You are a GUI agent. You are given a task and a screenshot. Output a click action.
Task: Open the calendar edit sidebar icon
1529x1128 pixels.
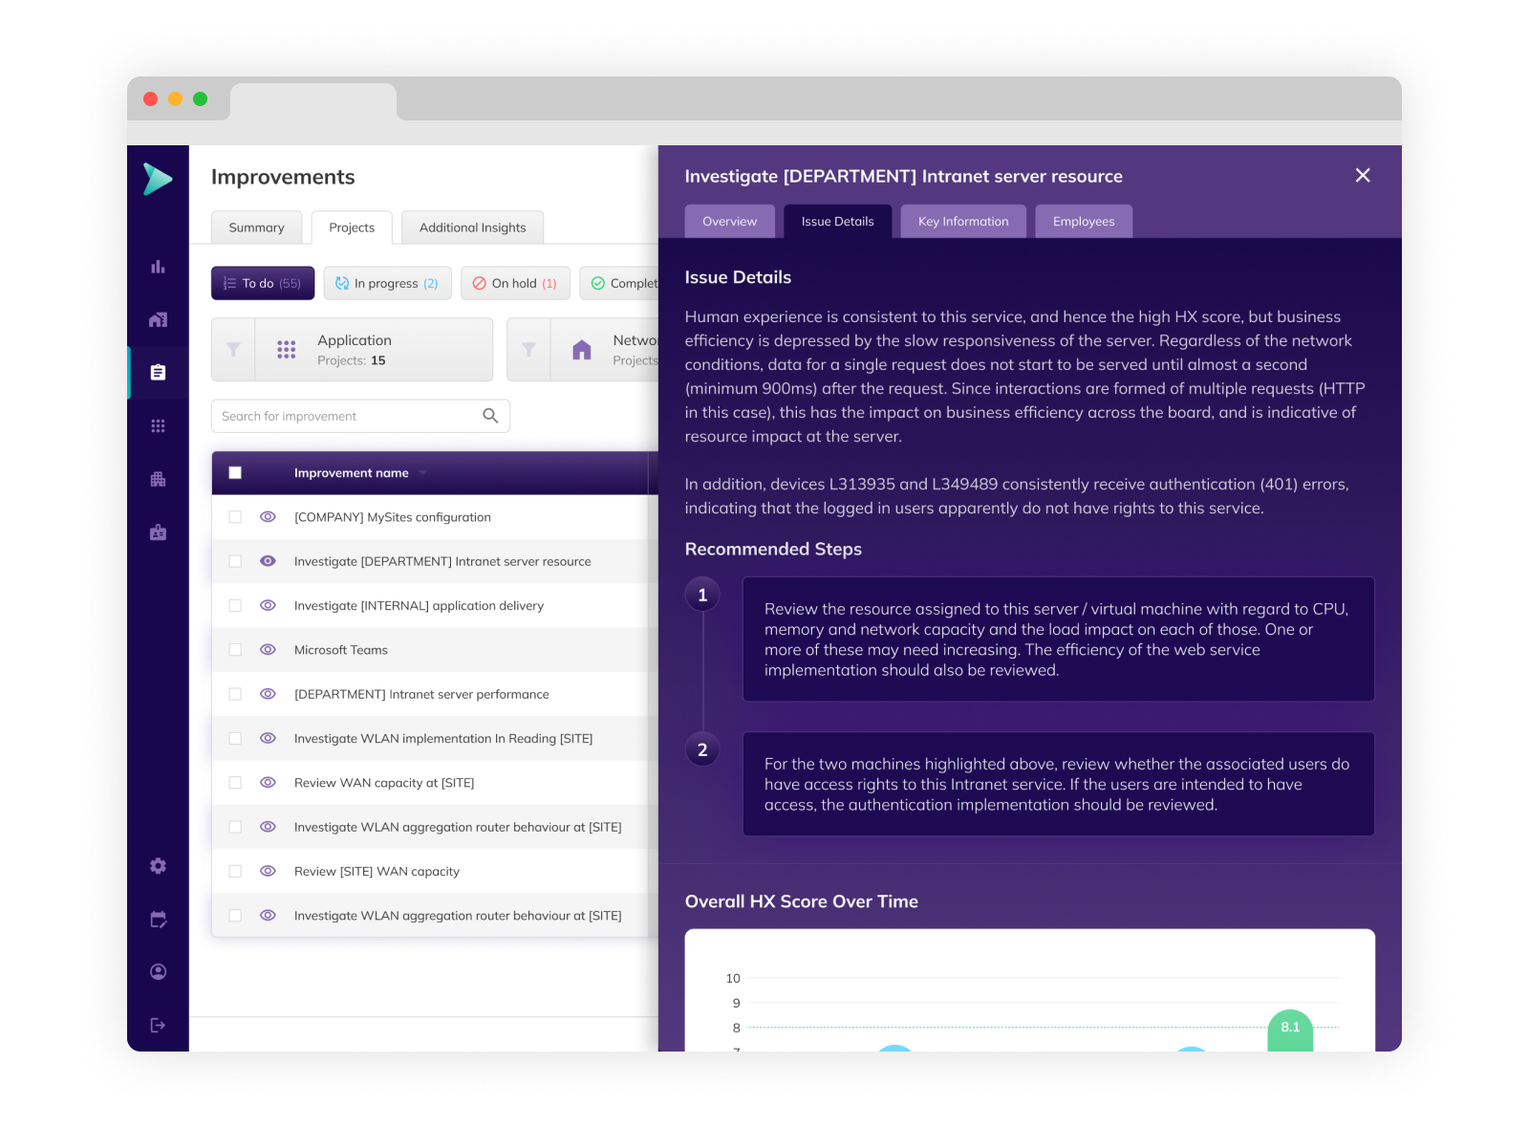pyautogui.click(x=158, y=920)
